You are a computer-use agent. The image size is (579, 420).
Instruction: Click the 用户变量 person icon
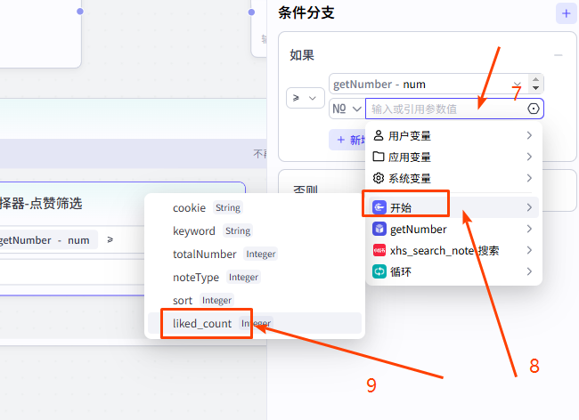pos(379,135)
